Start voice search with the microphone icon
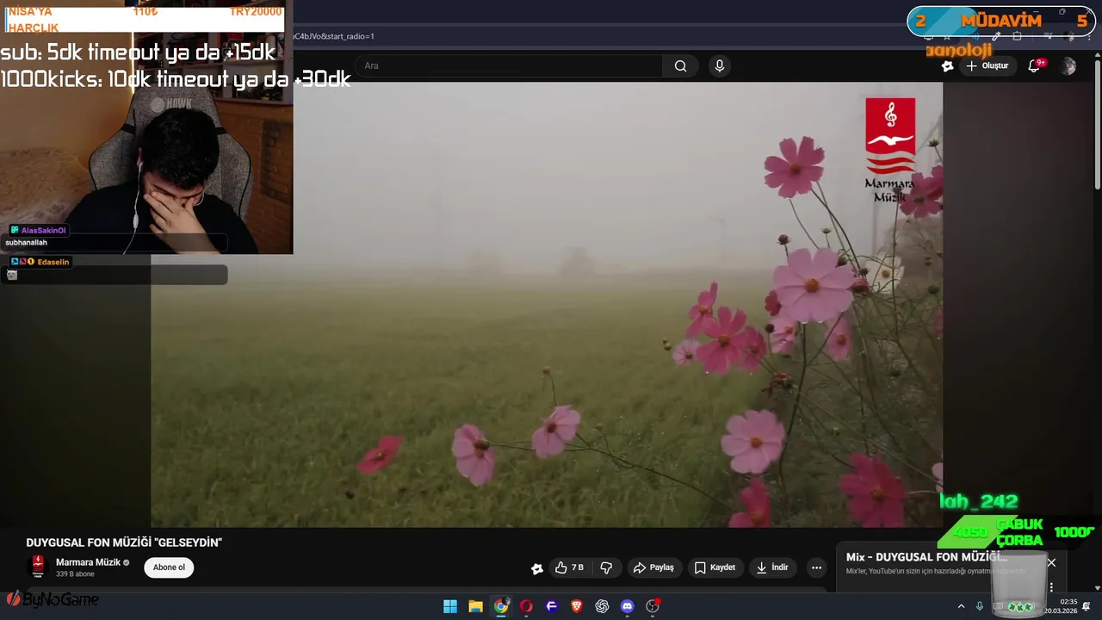This screenshot has width=1102, height=620. point(720,66)
